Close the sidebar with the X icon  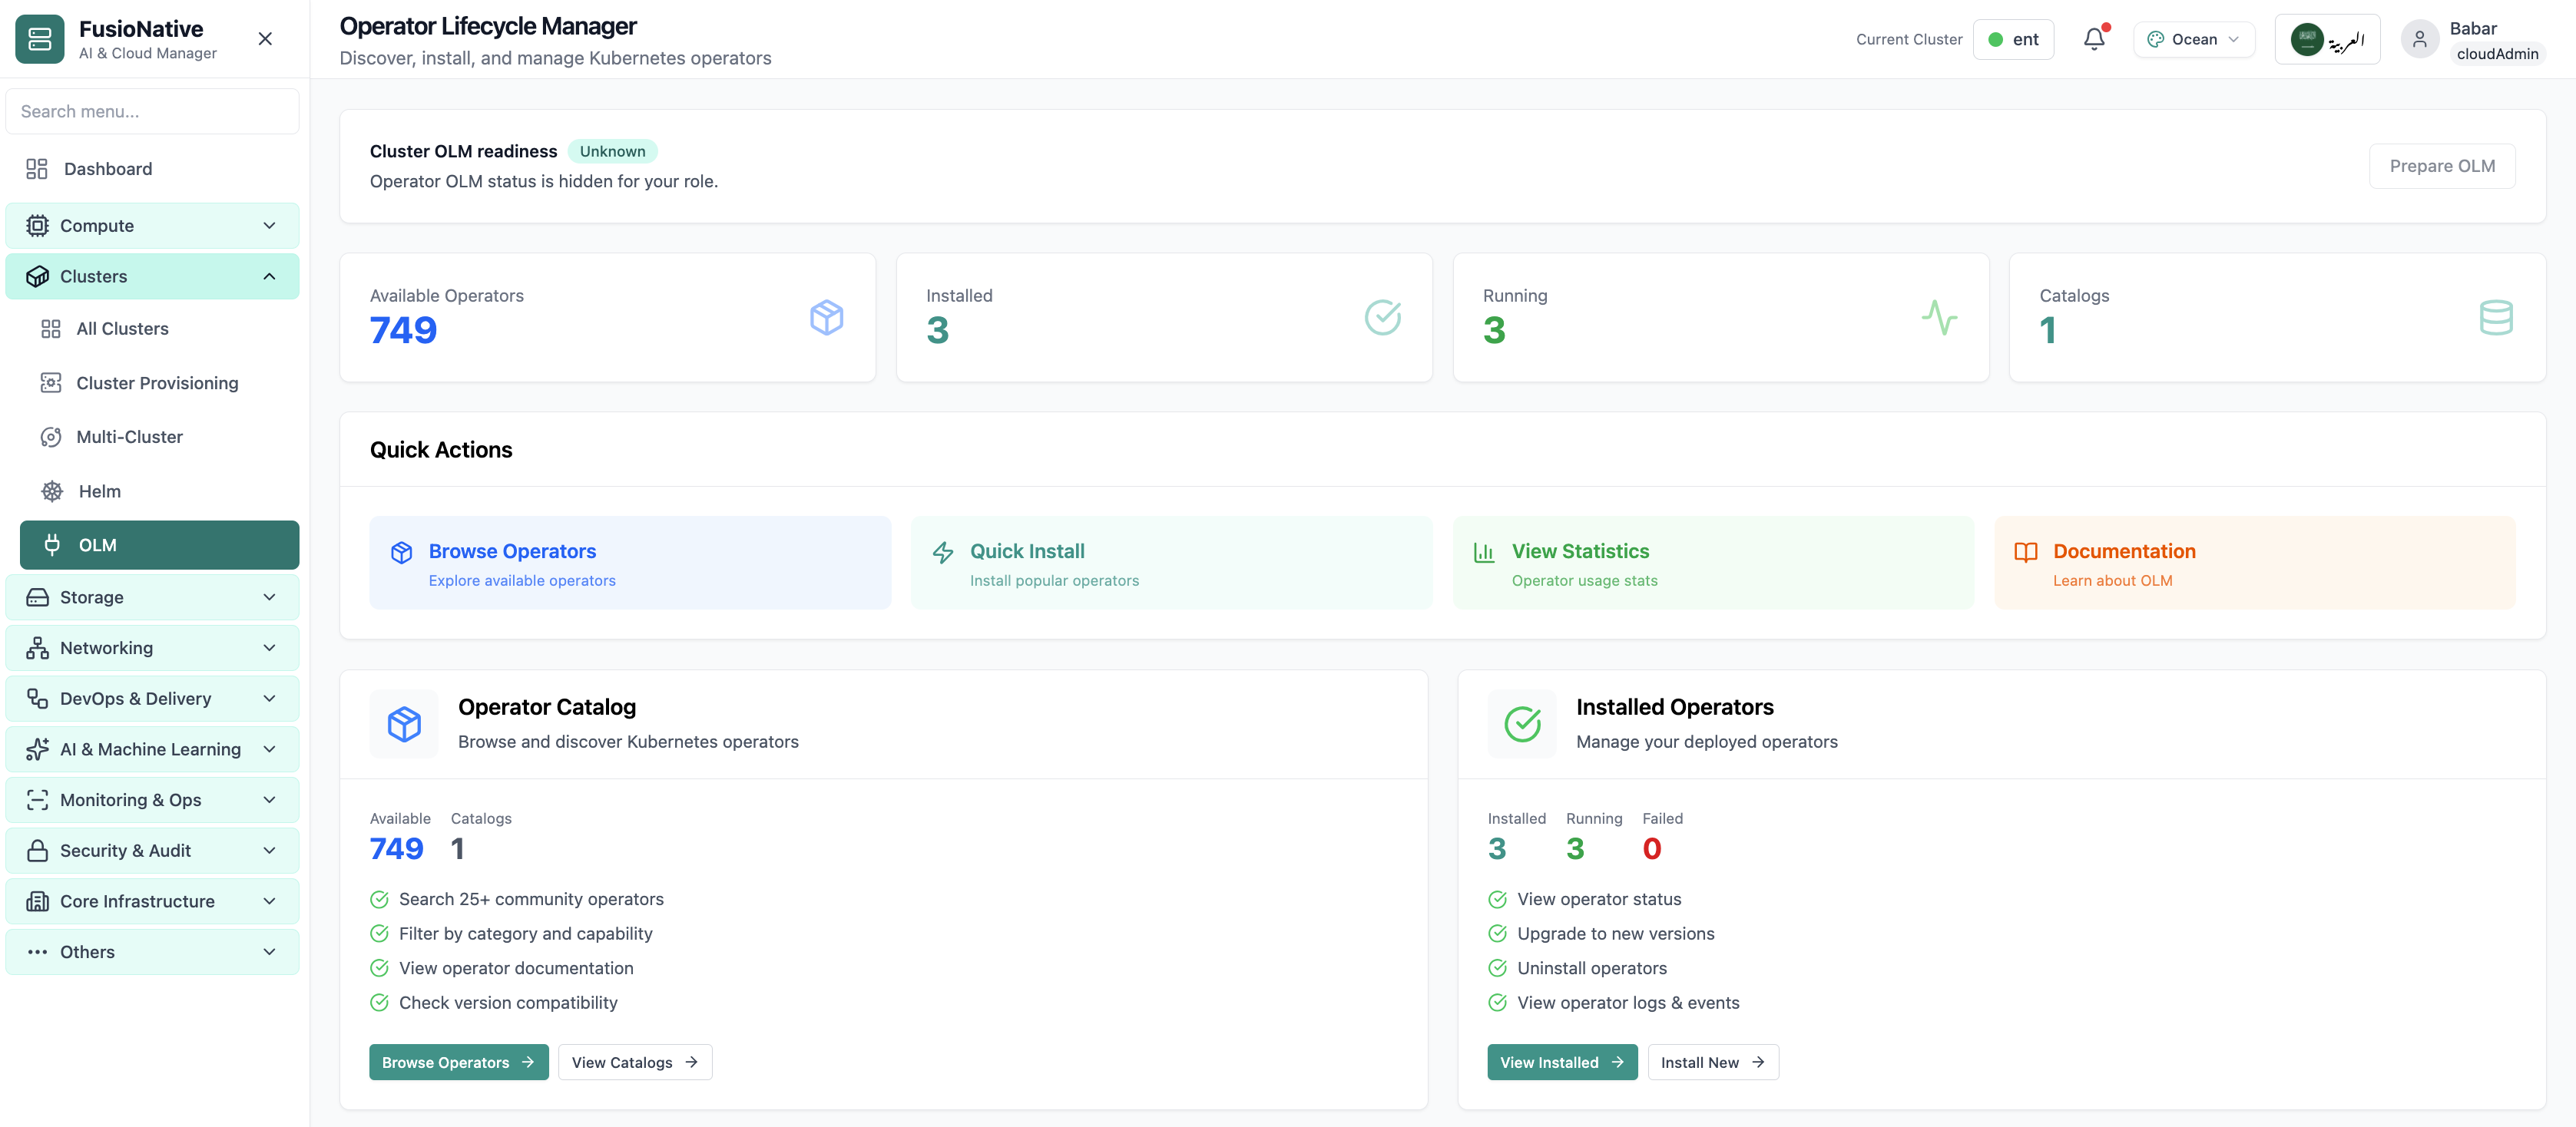[265, 39]
